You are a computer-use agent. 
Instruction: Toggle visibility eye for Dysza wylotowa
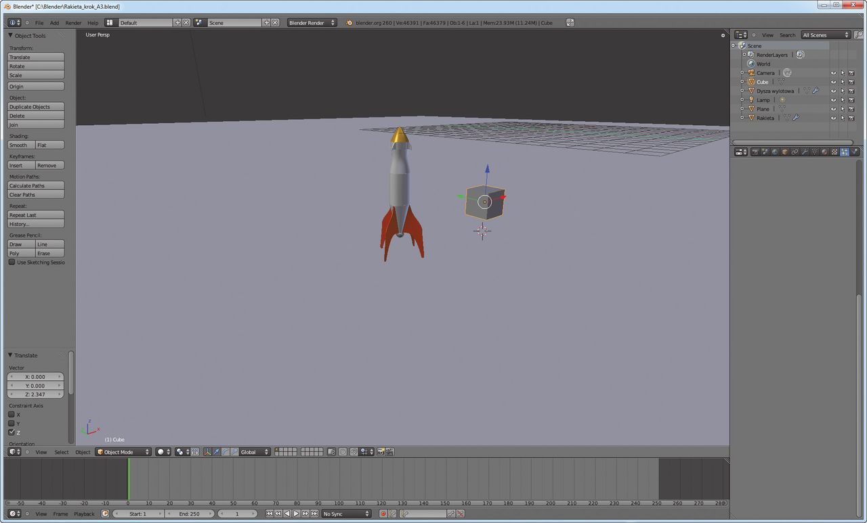click(x=833, y=91)
